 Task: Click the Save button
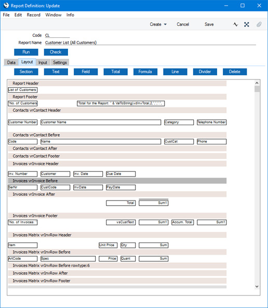(x=209, y=24)
